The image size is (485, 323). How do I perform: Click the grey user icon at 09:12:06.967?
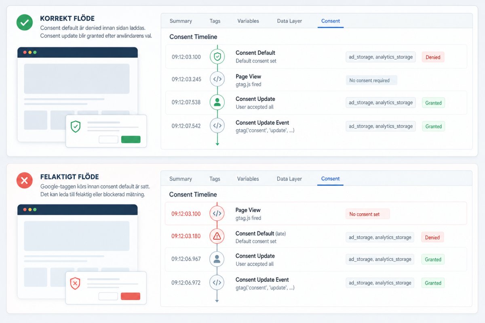click(x=217, y=259)
